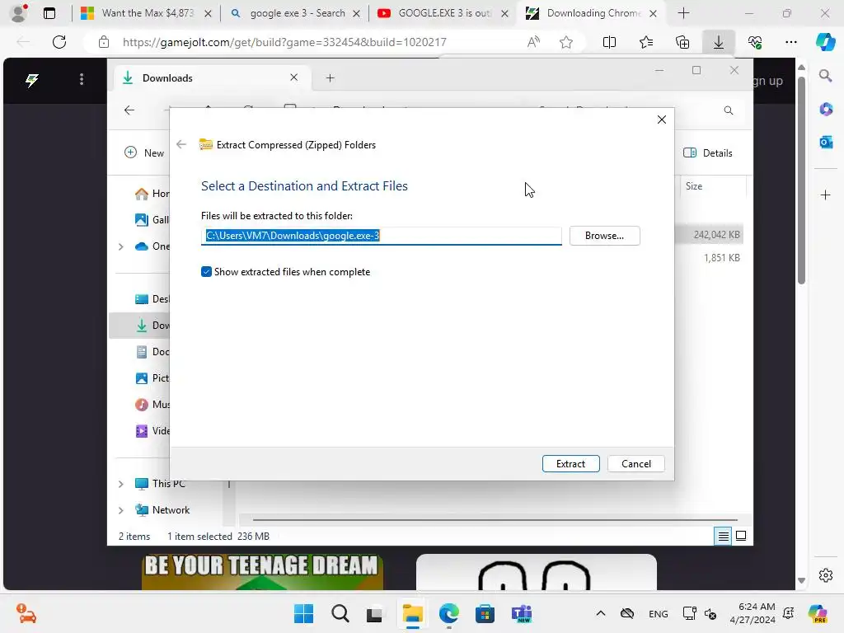The height and width of the screenshot is (633, 844).
Task: Expand the Network tree node
Action: tap(121, 510)
